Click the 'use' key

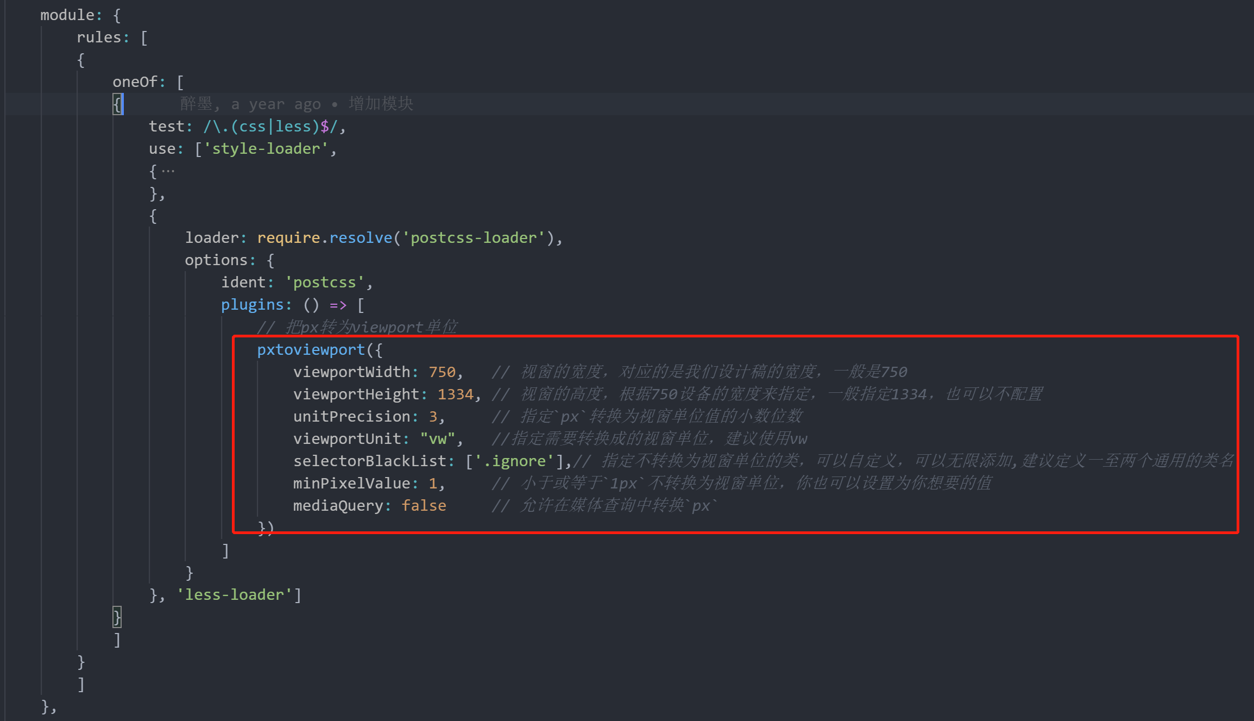click(x=162, y=149)
